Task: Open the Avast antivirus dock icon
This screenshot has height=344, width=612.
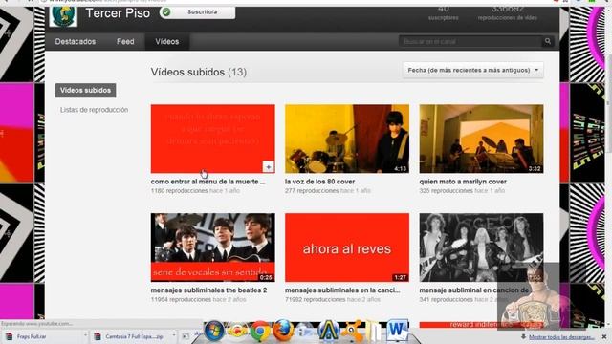Action: click(352, 332)
